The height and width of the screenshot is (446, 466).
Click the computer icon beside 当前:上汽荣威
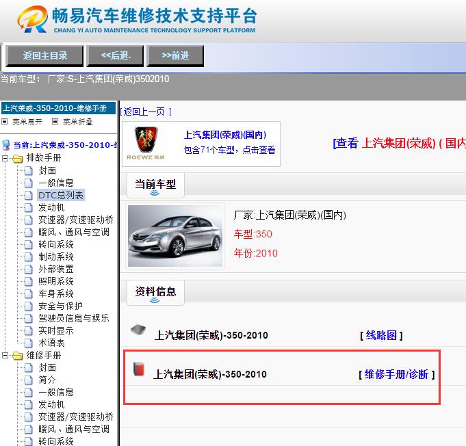pyautogui.click(x=6, y=145)
